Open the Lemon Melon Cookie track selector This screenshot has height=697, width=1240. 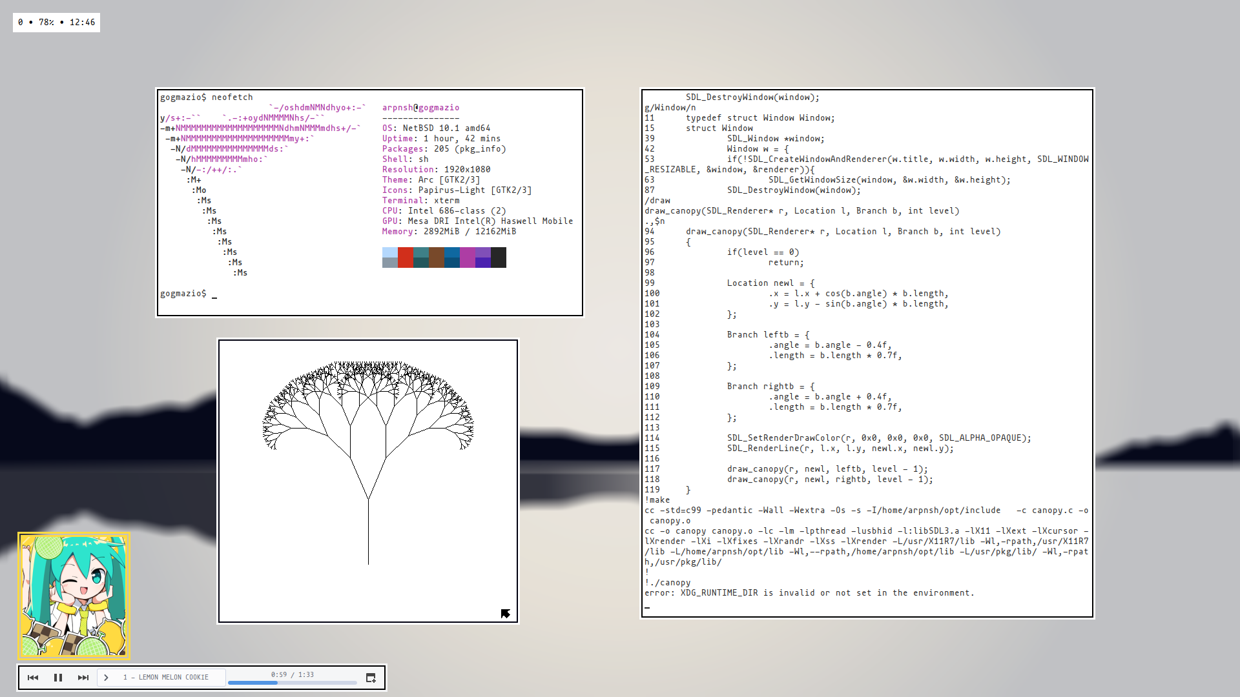pos(166,678)
